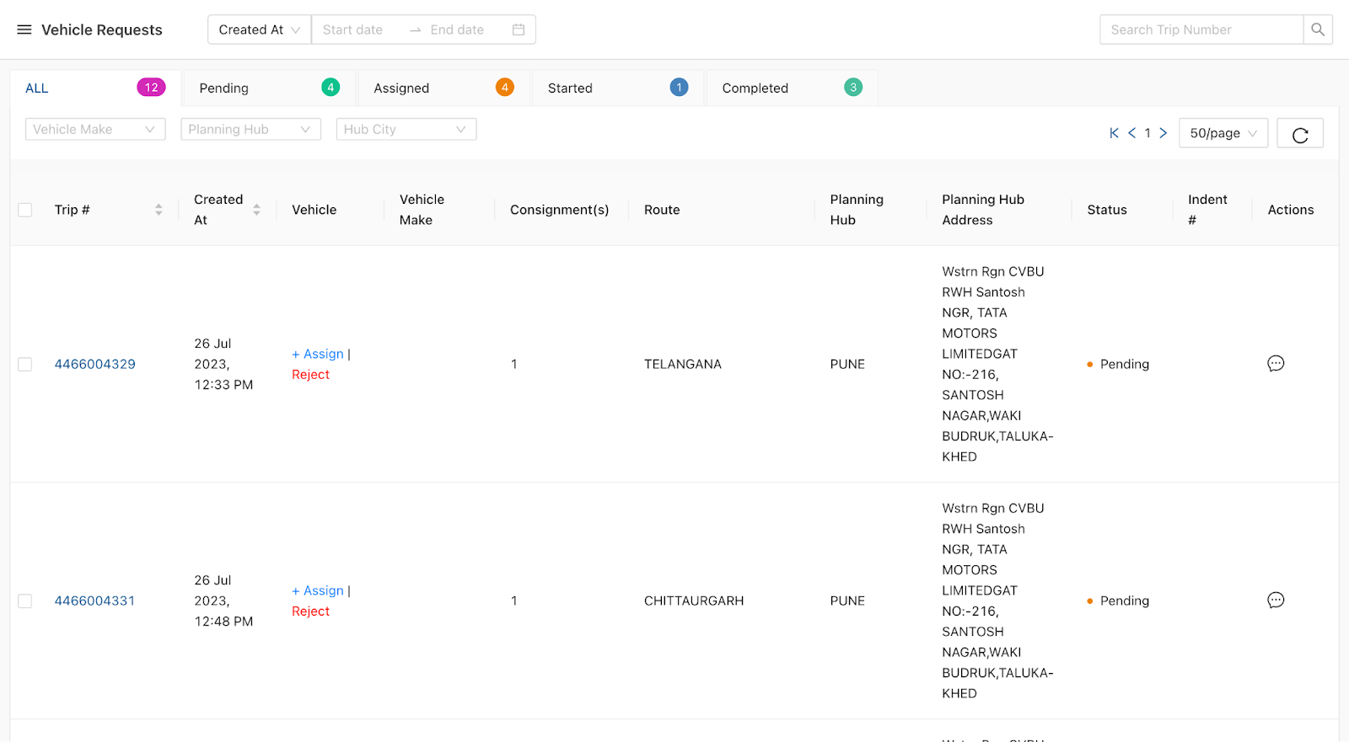Check the box for trip 4466004331
Image resolution: width=1349 pixels, height=742 pixels.
(25, 601)
